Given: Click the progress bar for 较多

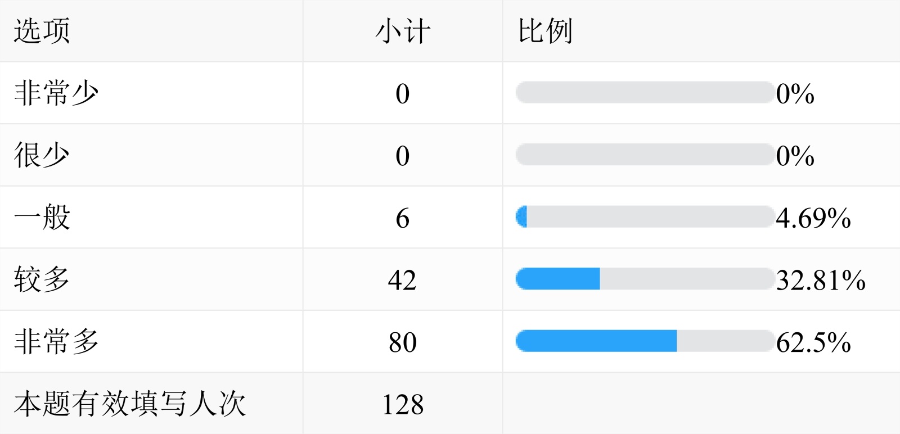Looking at the screenshot, I should coord(645,279).
